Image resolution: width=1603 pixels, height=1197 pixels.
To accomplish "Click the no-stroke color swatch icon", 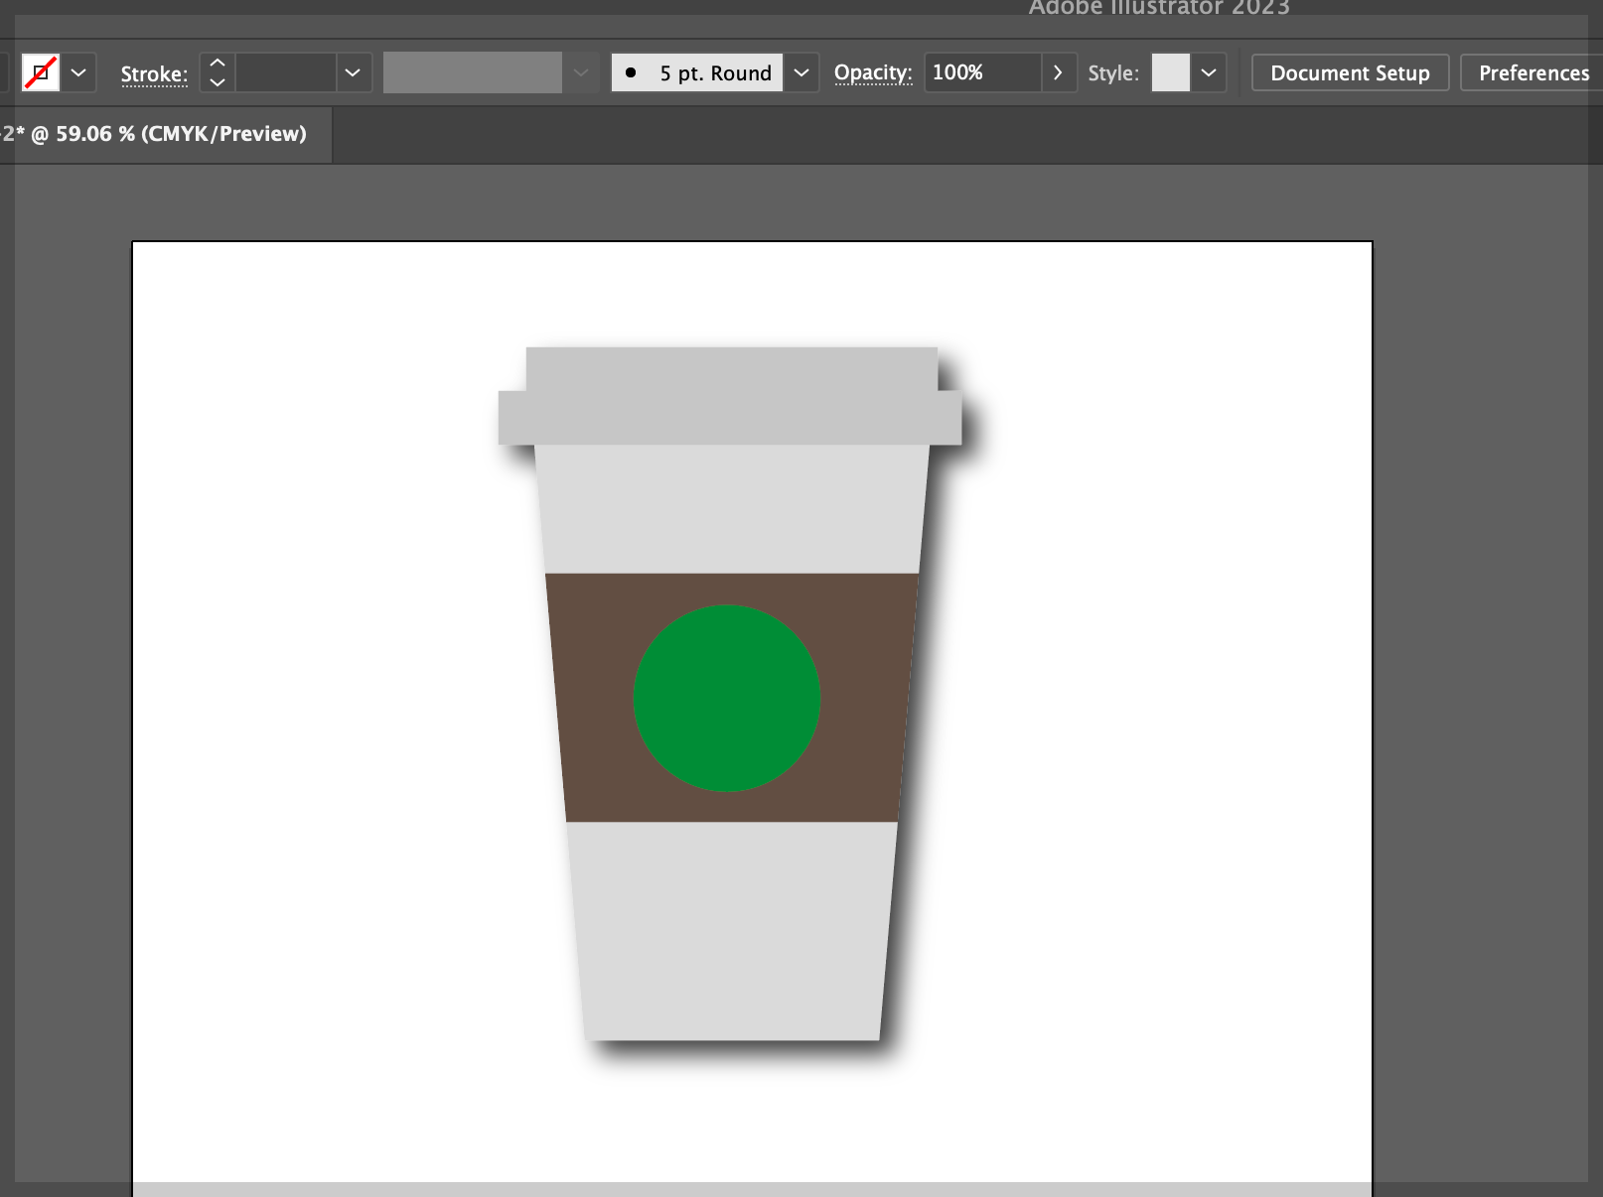I will coord(41,72).
